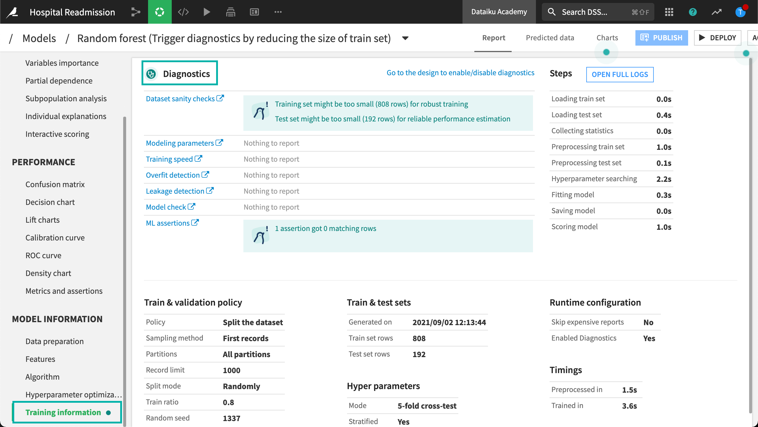Open the applications grid menu
The image size is (758, 427).
669,12
